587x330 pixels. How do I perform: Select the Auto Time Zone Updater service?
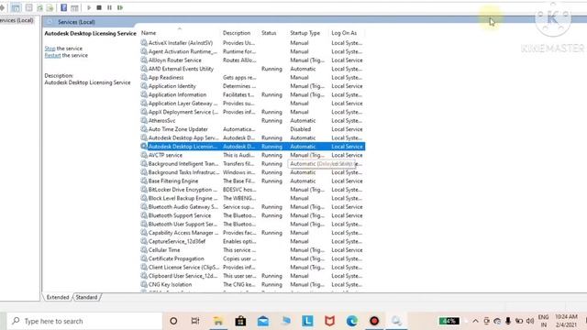point(252,129)
